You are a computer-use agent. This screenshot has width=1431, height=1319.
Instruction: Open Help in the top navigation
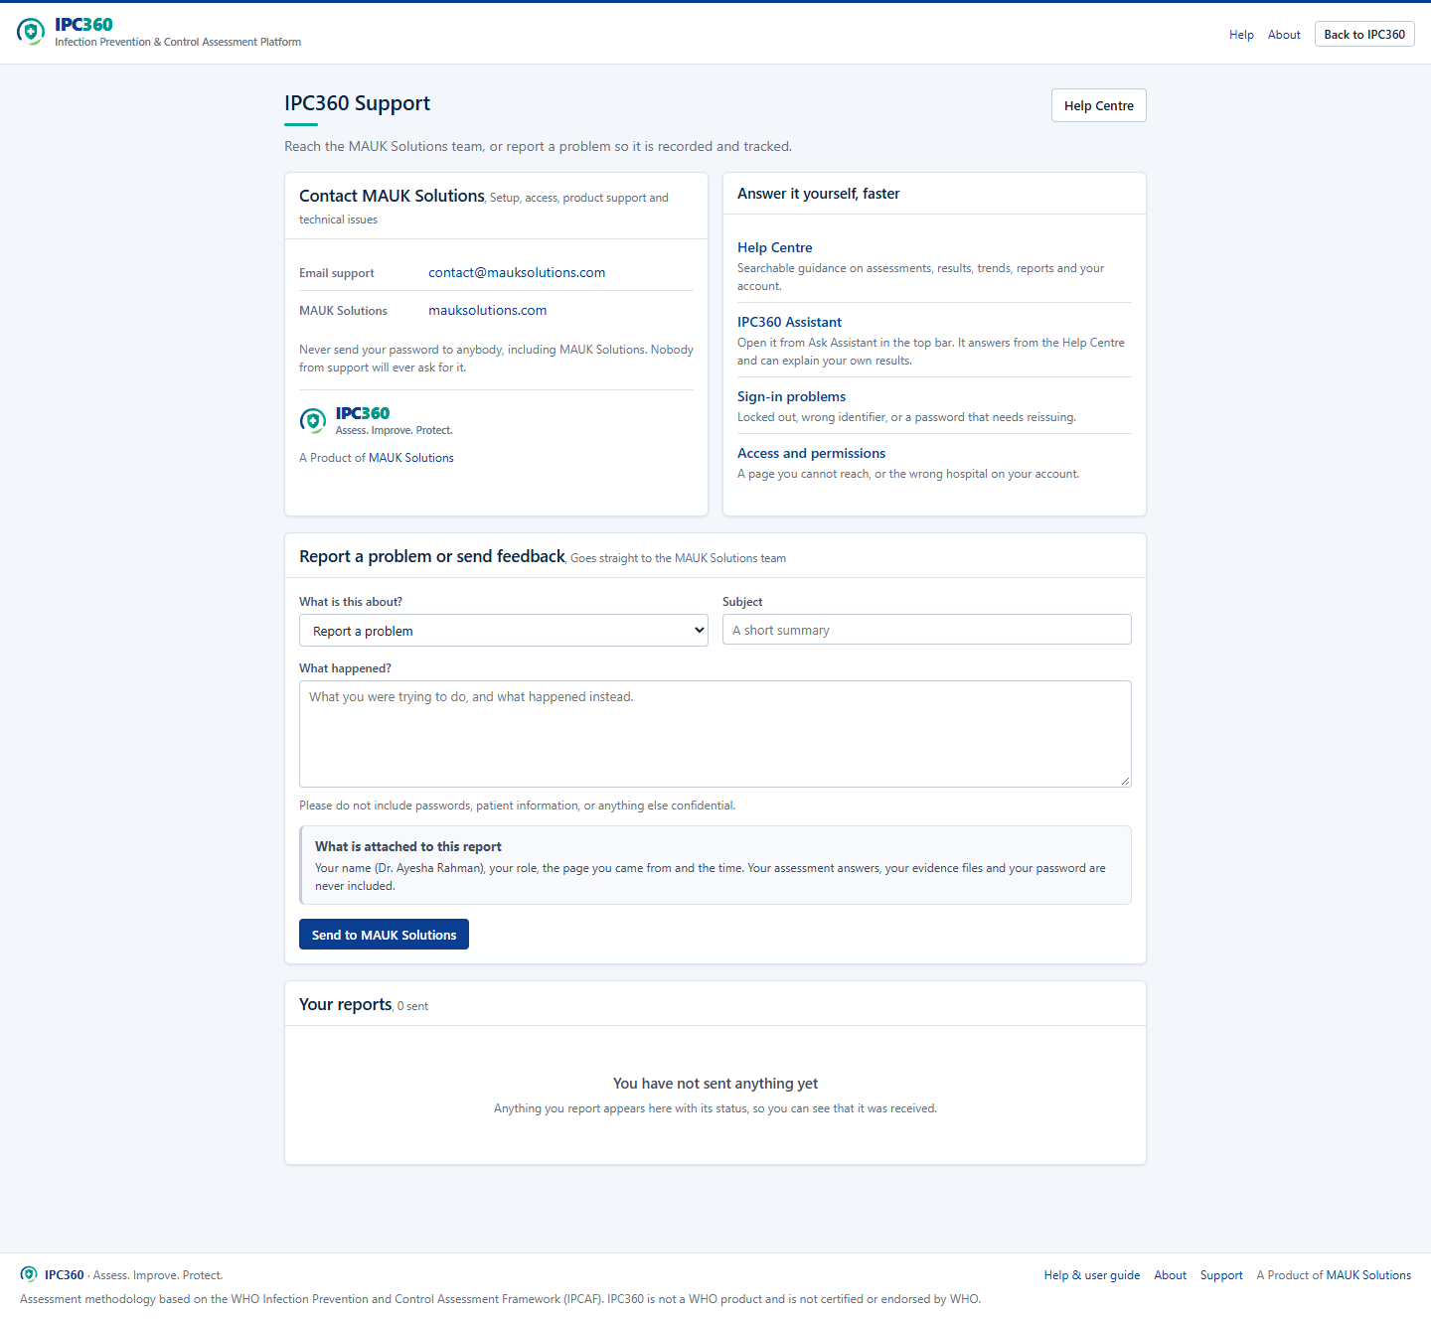[x=1241, y=35]
